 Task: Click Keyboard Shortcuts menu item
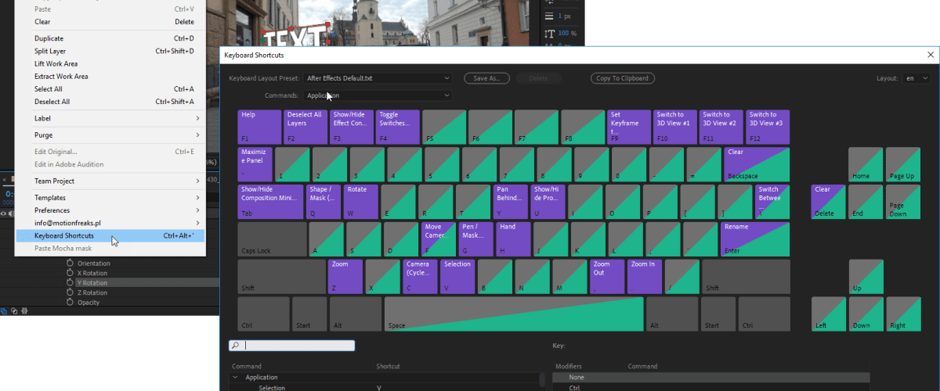click(64, 235)
